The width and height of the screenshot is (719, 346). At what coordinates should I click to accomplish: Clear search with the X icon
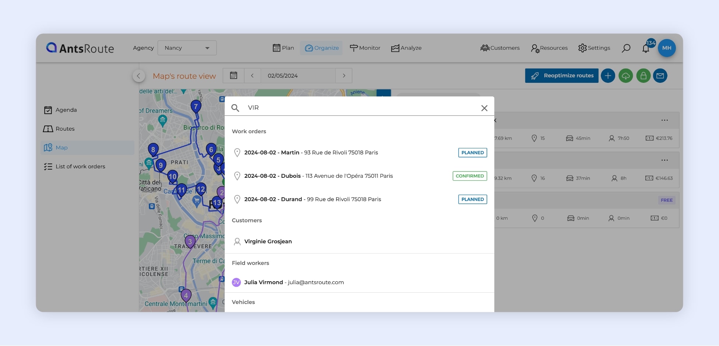point(484,108)
